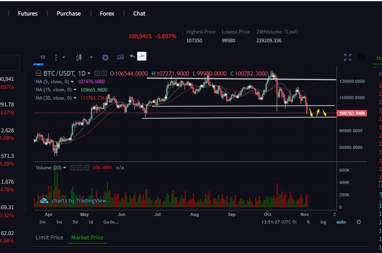
Task: Click the undo arrow icon
Action: [132, 57]
